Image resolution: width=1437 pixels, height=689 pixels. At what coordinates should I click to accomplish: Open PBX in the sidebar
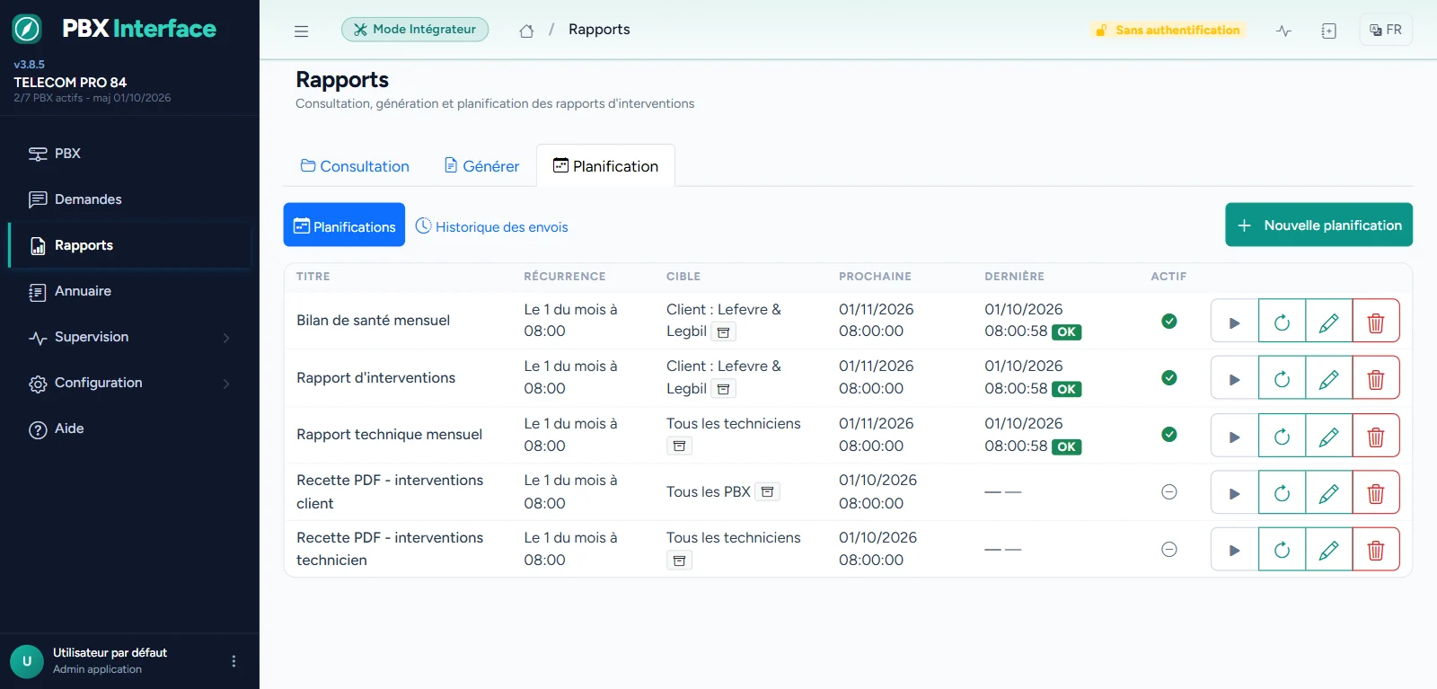point(130,154)
